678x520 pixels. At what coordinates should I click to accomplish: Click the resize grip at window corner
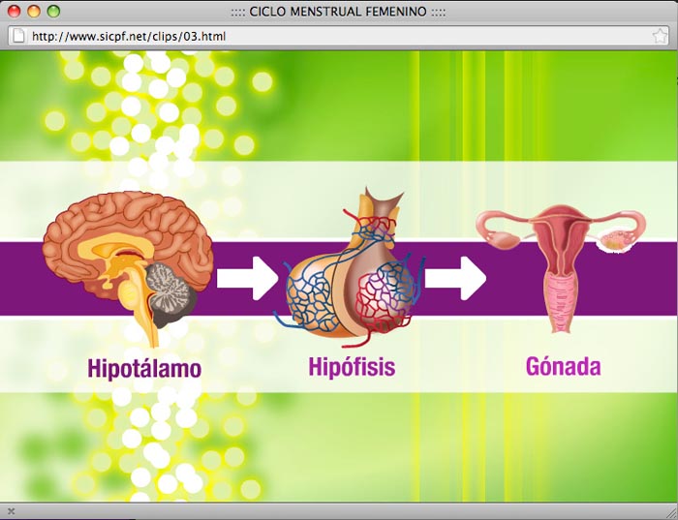click(671, 512)
